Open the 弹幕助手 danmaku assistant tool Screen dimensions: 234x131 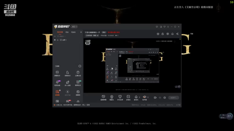click(57, 74)
